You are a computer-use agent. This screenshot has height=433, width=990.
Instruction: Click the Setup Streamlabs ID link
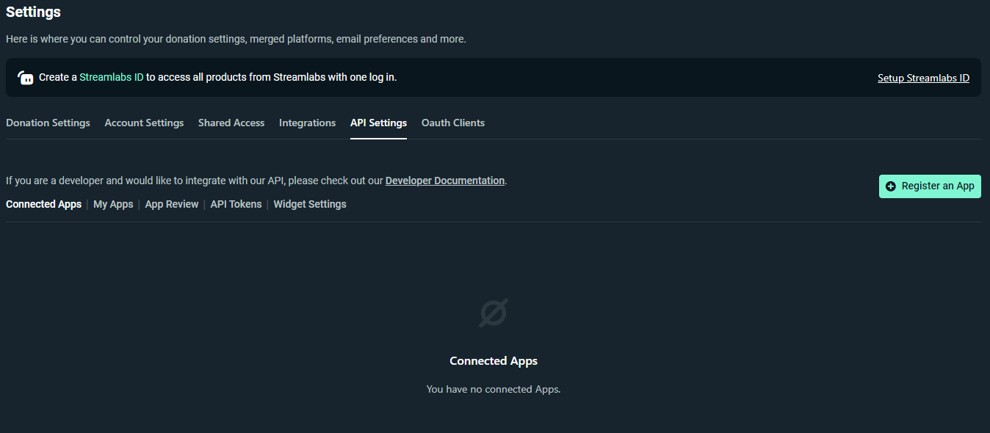[923, 78]
